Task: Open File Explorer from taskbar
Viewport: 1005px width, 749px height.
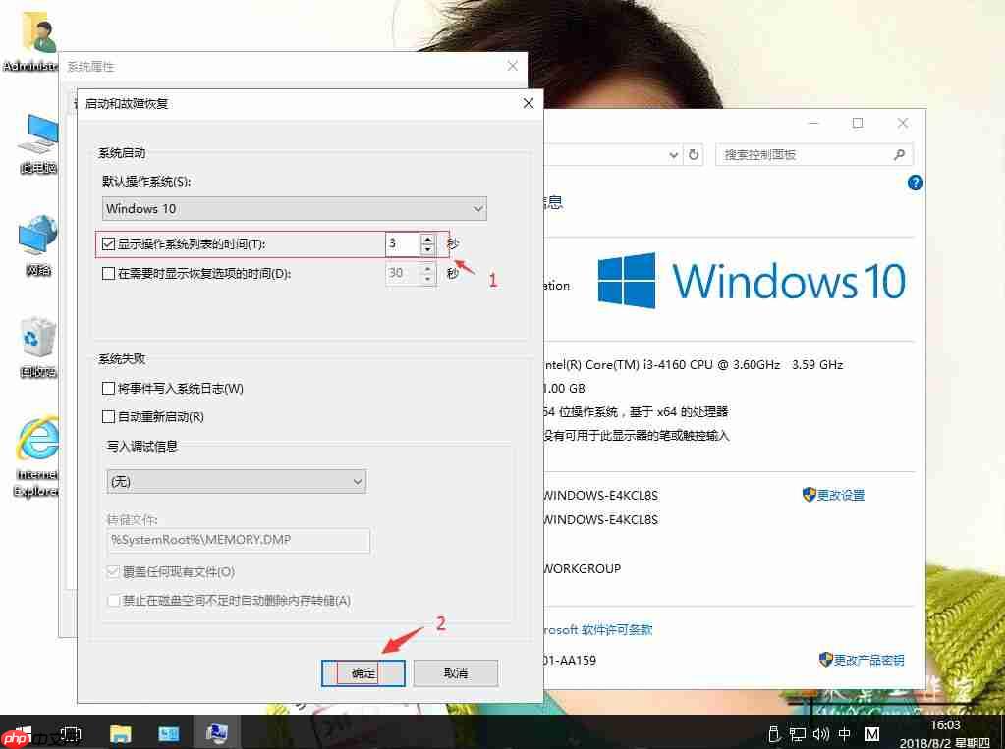Action: 120,733
